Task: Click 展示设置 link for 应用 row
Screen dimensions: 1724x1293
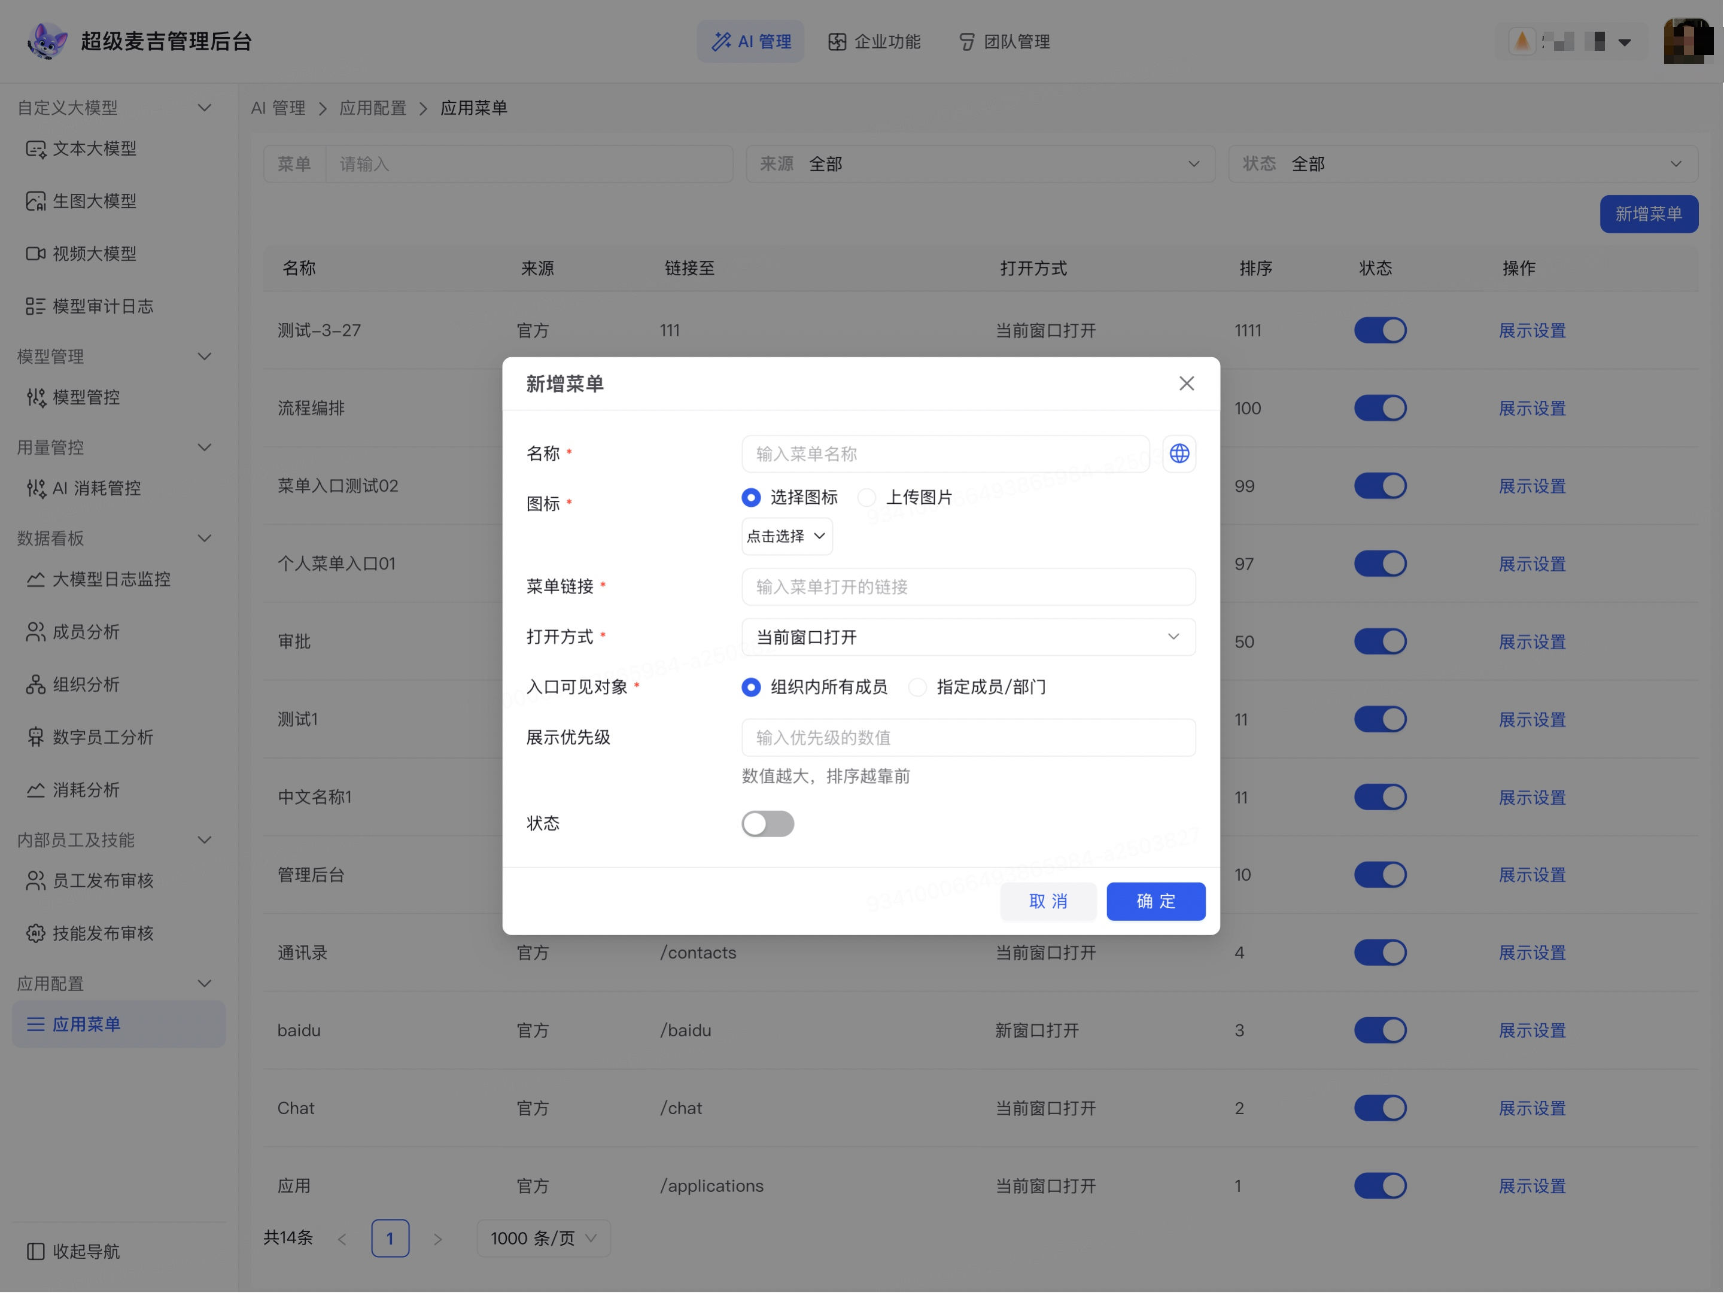Action: 1533,1186
